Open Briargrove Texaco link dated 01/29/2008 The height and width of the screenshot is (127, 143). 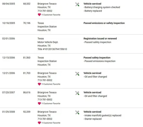click(x=47, y=112)
